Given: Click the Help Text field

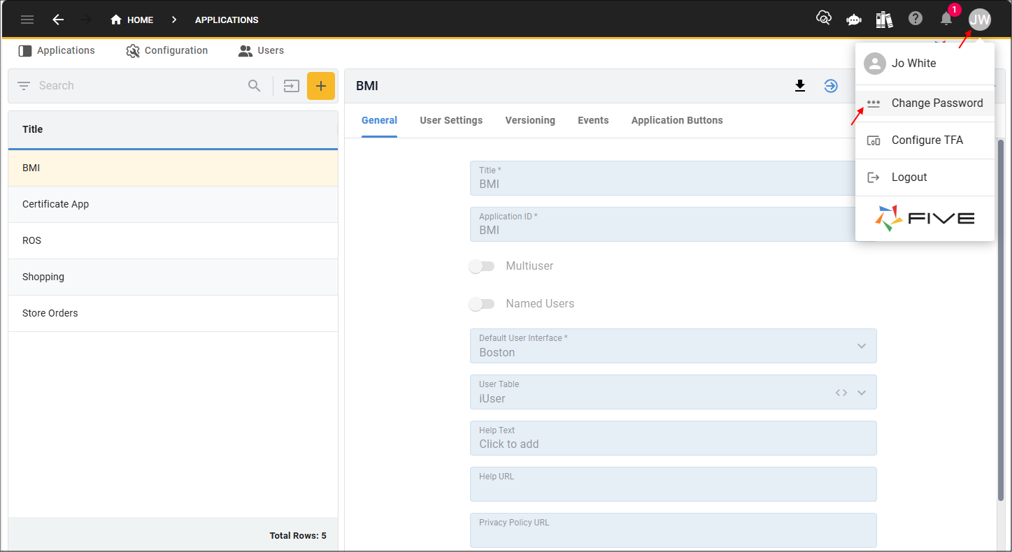Looking at the screenshot, I should 673,438.
